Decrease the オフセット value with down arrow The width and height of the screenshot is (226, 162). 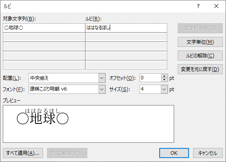coord(164,80)
